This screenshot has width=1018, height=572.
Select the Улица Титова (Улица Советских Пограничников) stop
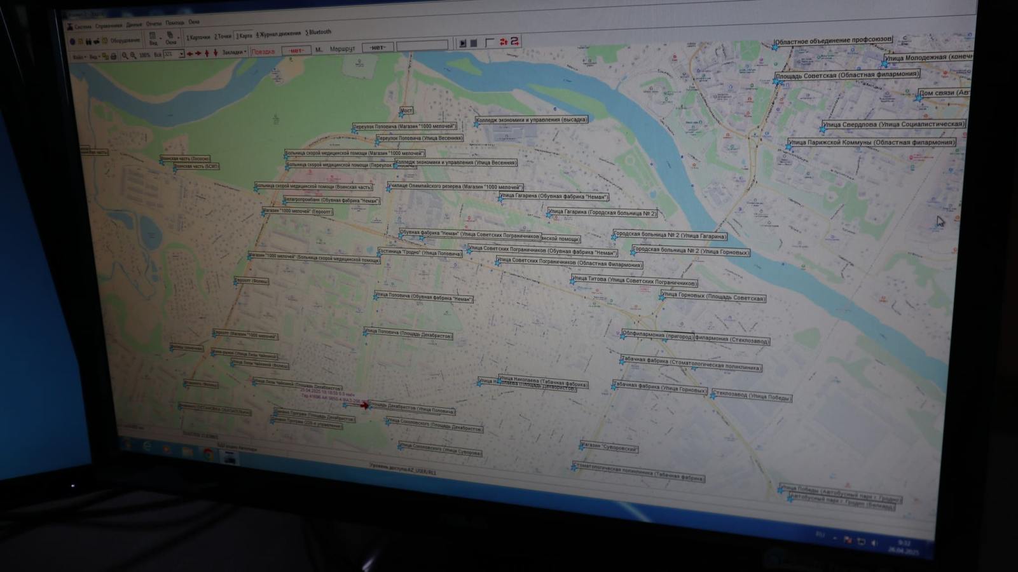pyautogui.click(x=634, y=280)
